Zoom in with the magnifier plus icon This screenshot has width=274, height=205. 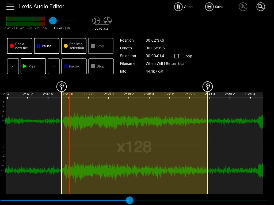pos(243,7)
